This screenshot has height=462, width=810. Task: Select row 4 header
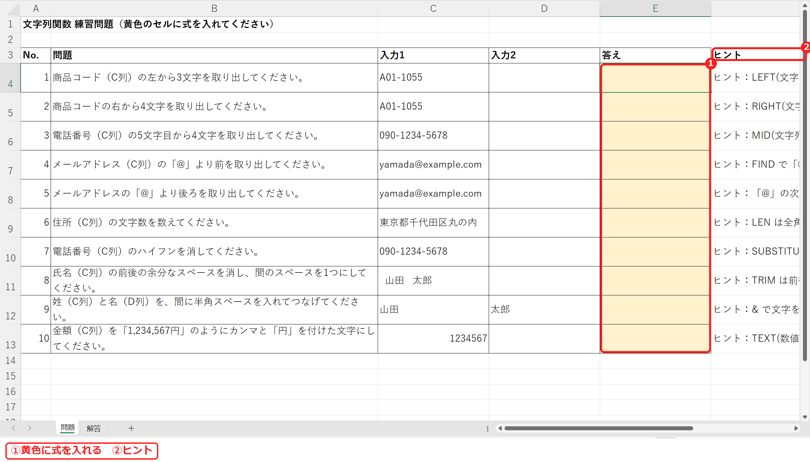coord(10,78)
